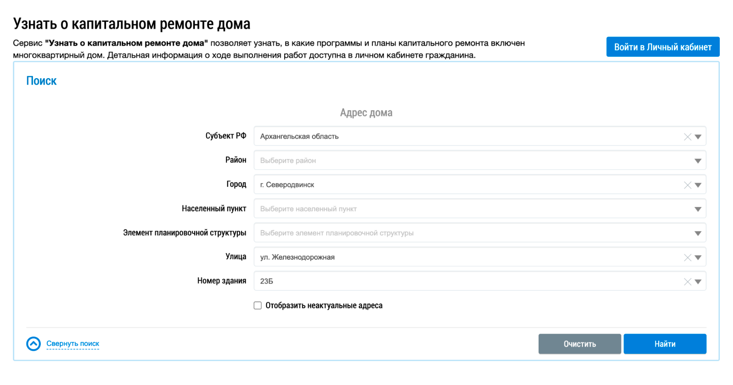
Task: Clear the Субъект РФ field with X icon
Action: 687,137
